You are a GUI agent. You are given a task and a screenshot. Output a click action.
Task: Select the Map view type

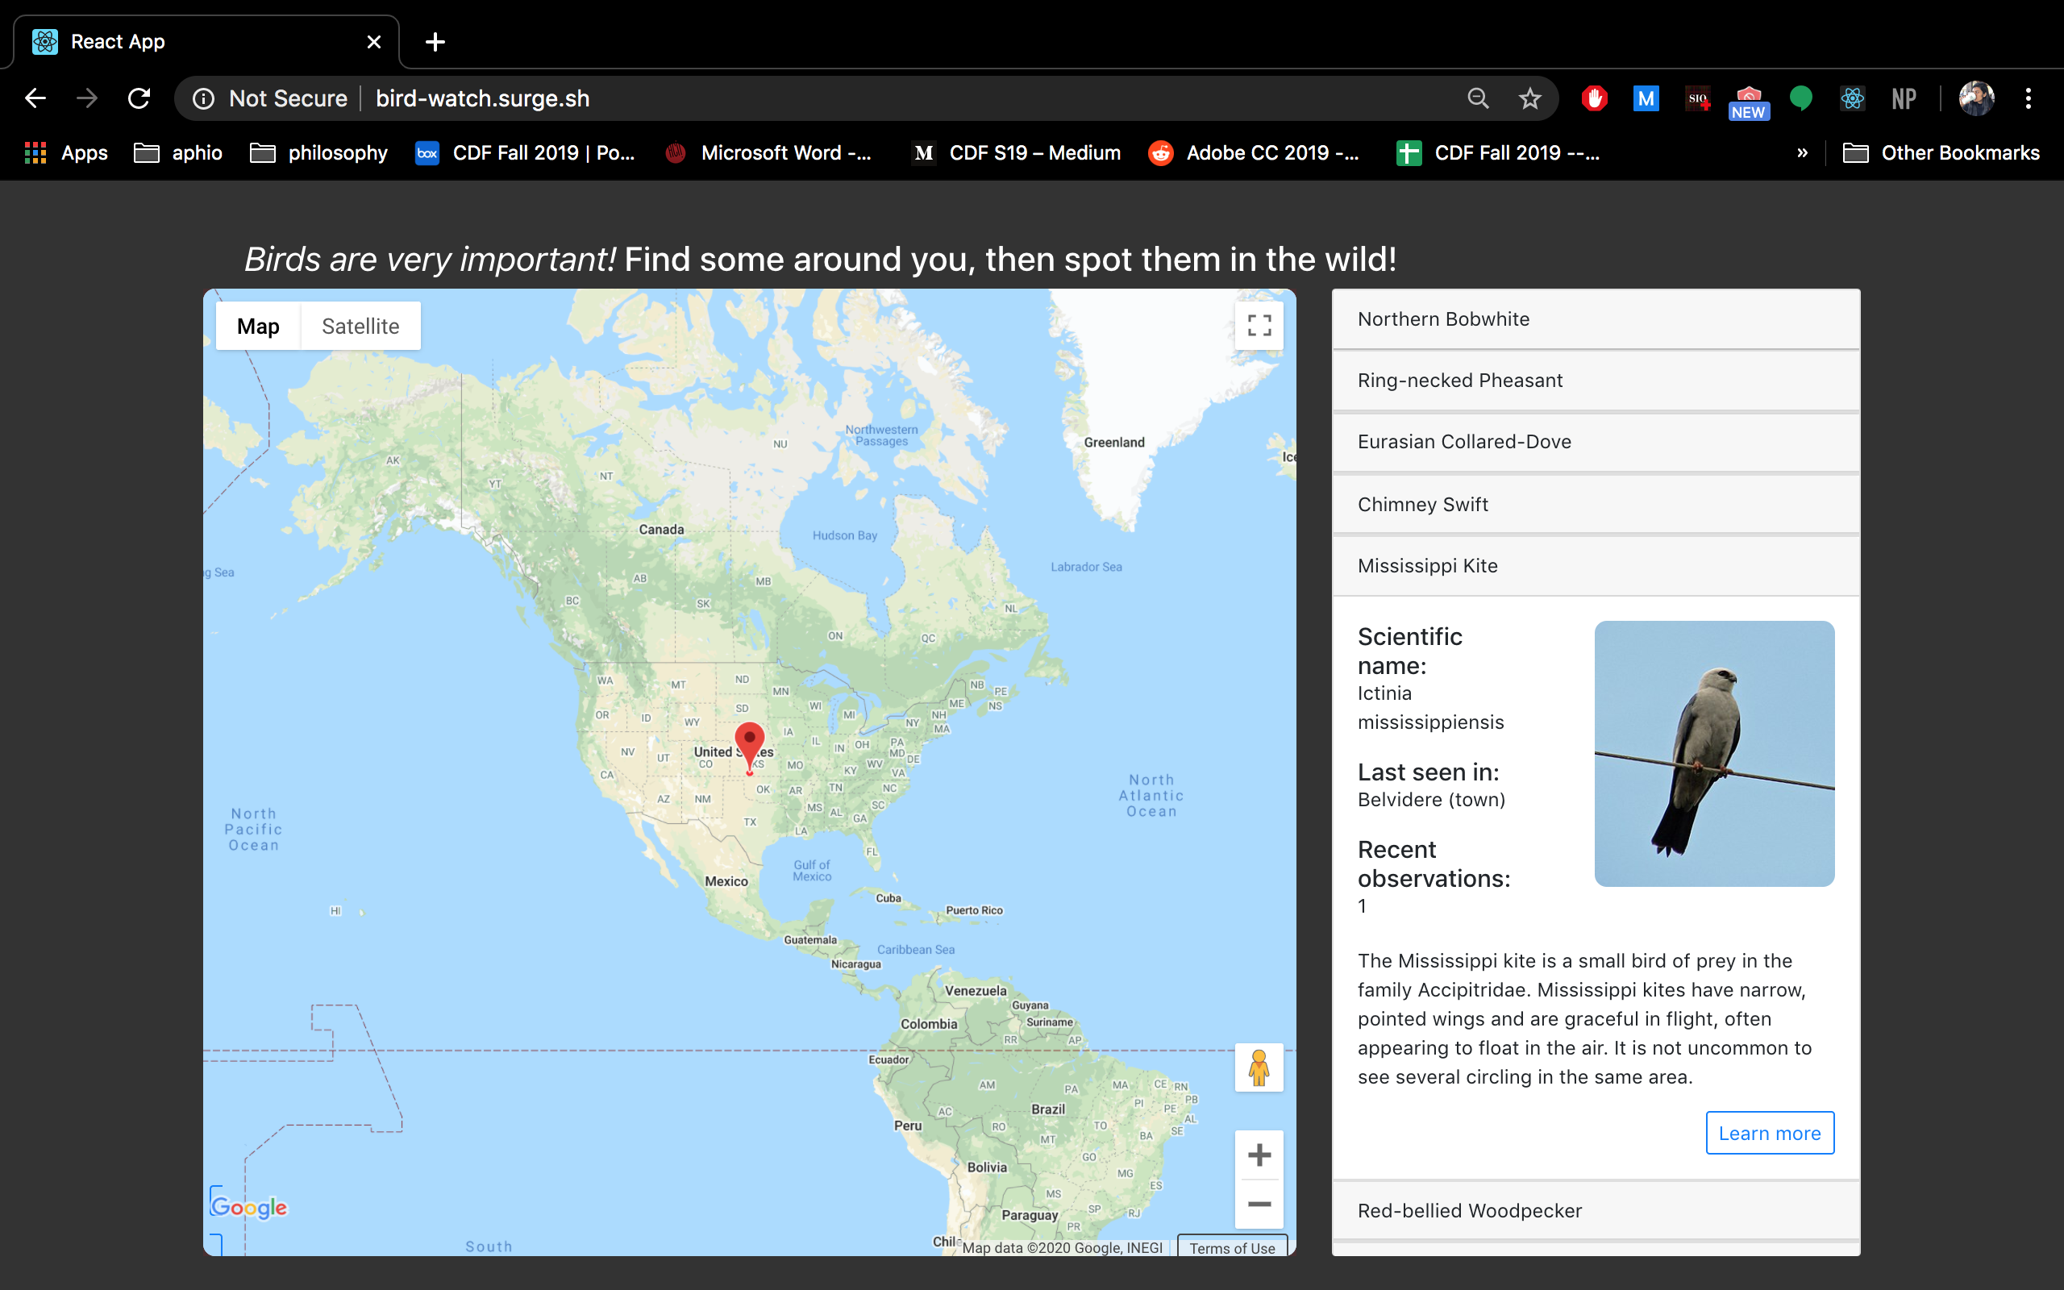click(x=257, y=327)
